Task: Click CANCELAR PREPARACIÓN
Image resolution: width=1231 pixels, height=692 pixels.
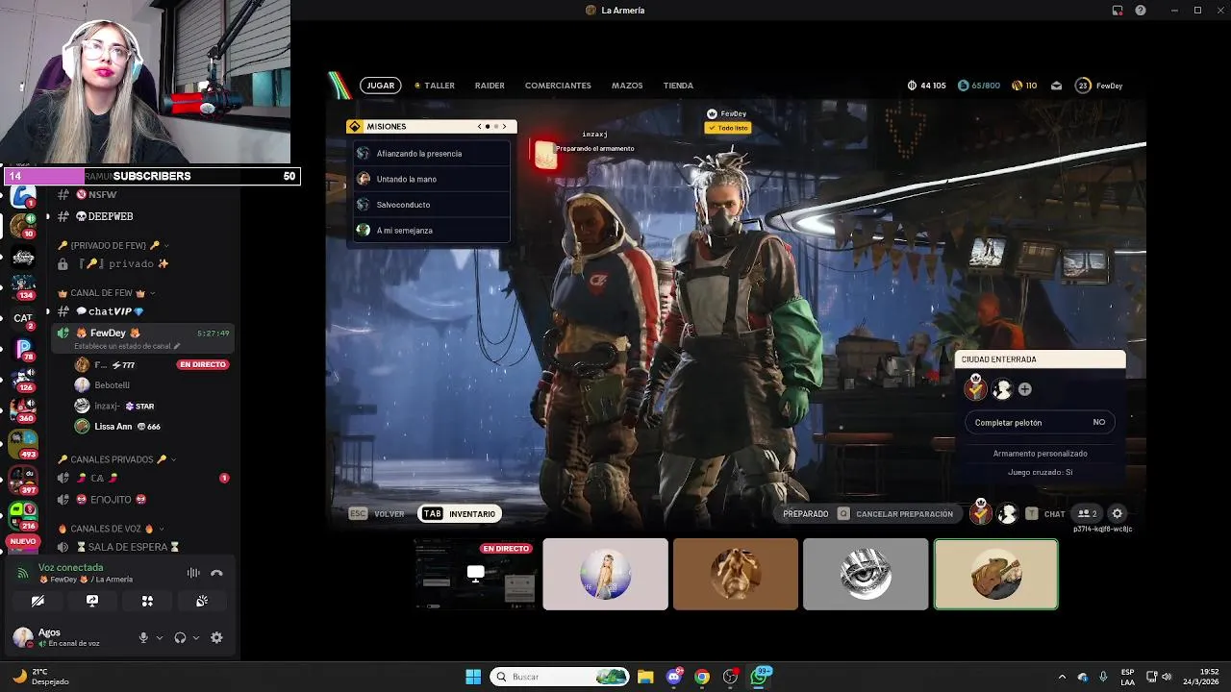Action: [895, 514]
